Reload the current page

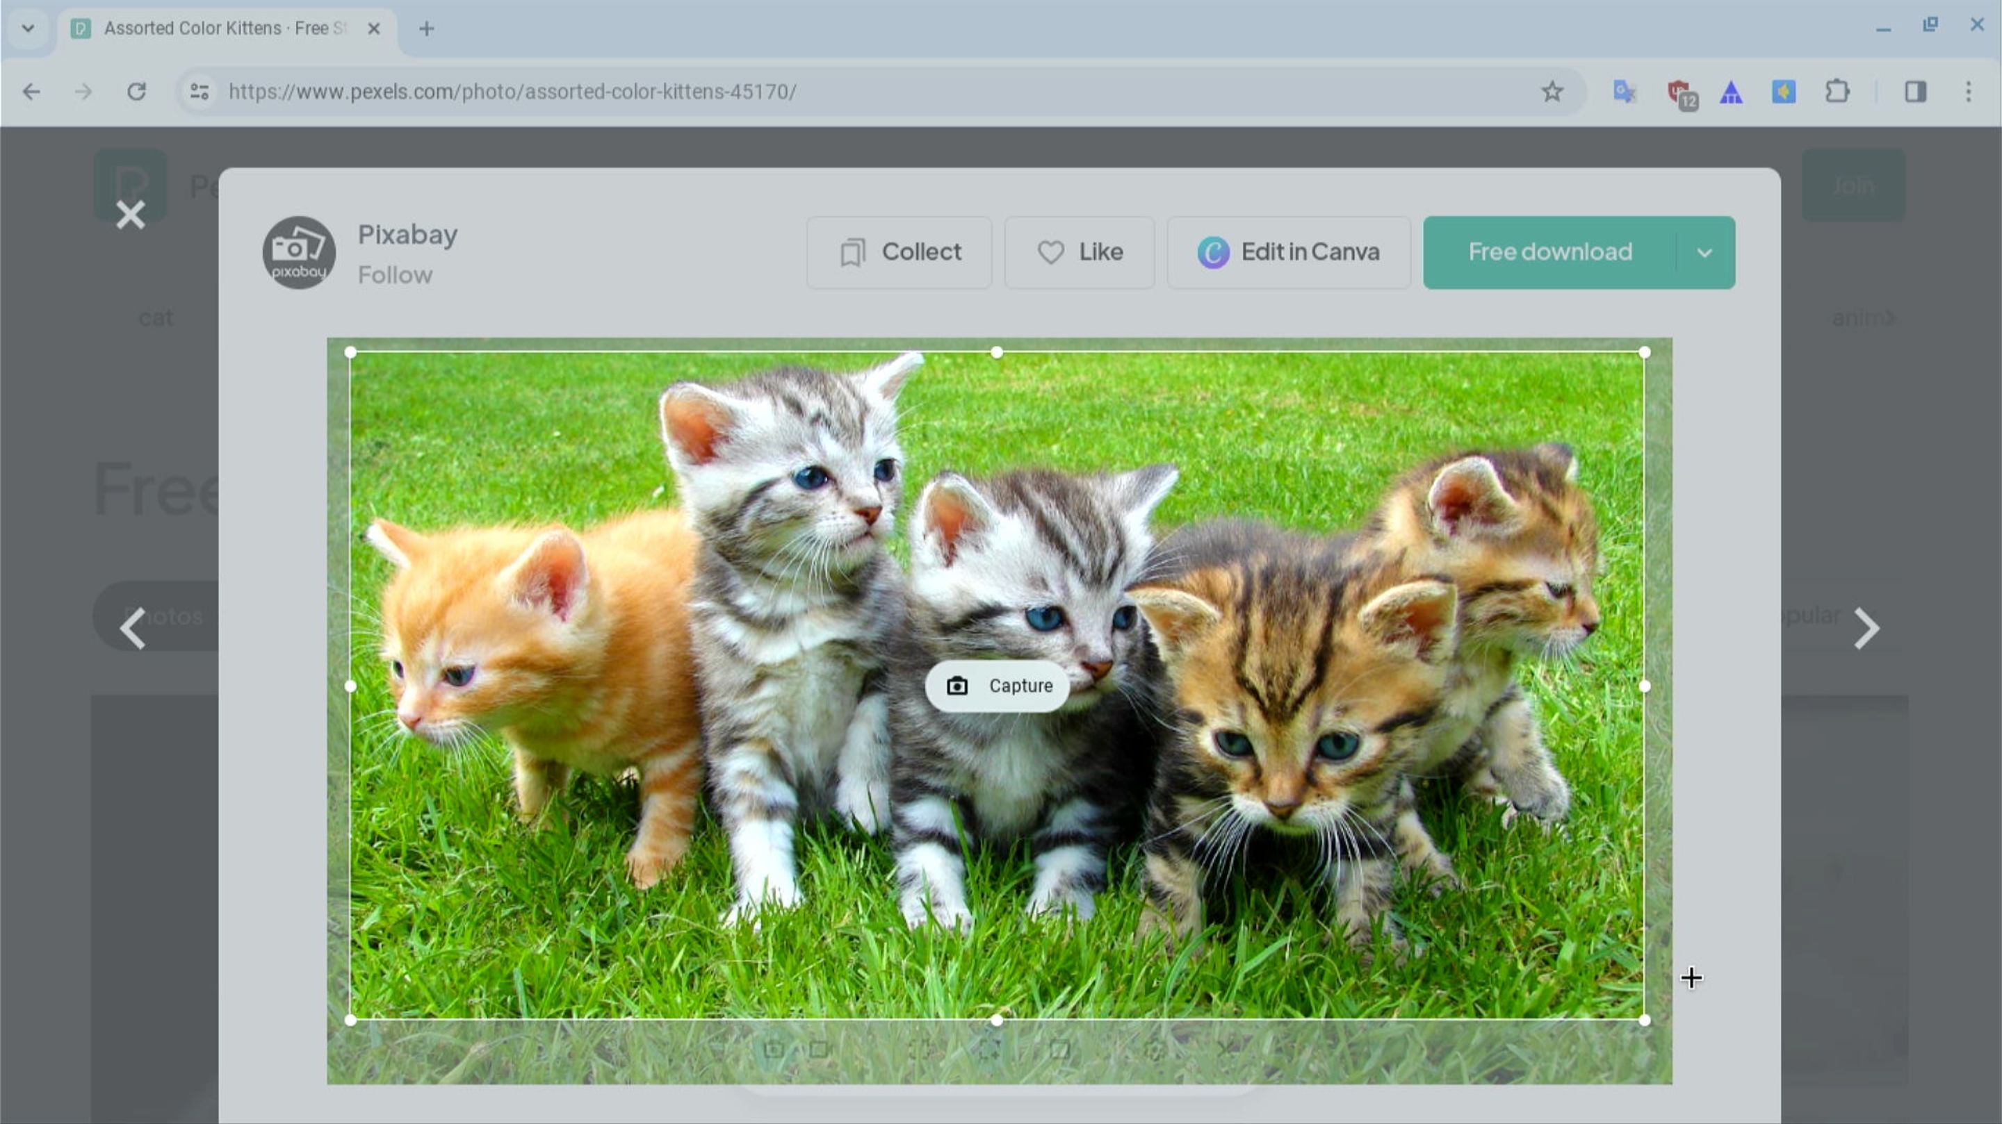point(137,92)
